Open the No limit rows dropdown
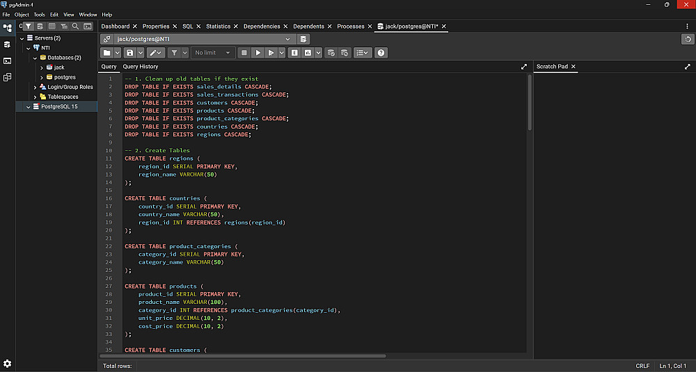This screenshot has height=372, width=696. click(214, 53)
